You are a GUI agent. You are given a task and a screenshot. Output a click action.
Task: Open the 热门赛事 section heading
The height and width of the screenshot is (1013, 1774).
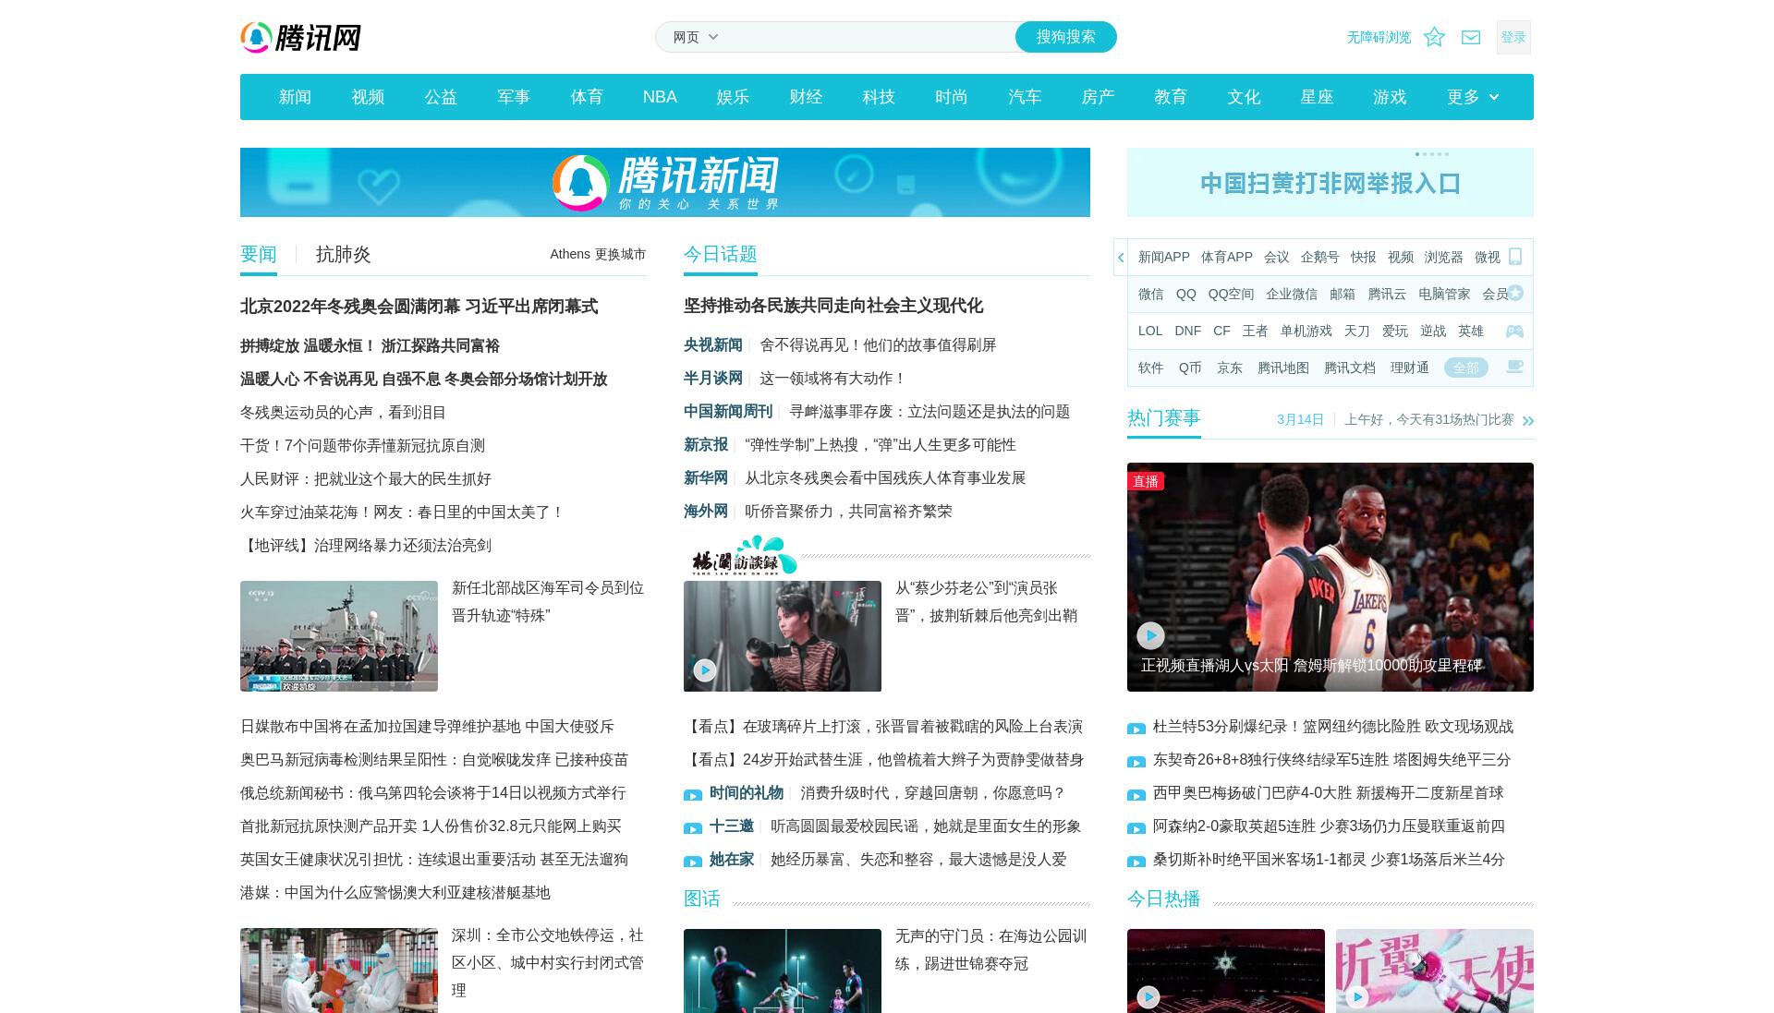(x=1164, y=417)
